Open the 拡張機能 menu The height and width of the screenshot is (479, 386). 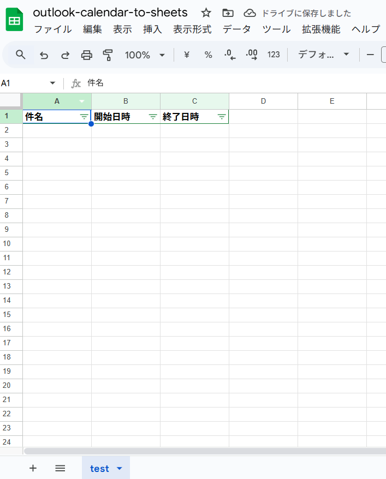(x=321, y=29)
